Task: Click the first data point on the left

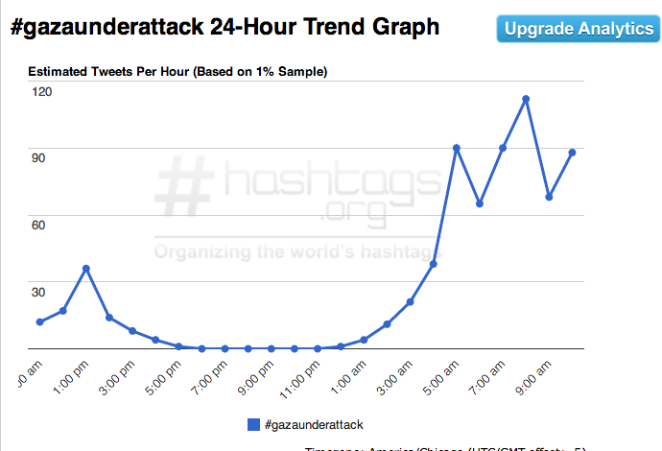Action: coord(39,321)
